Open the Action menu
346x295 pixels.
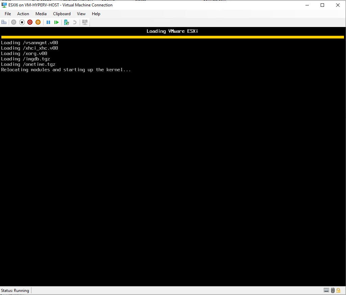(x=23, y=14)
